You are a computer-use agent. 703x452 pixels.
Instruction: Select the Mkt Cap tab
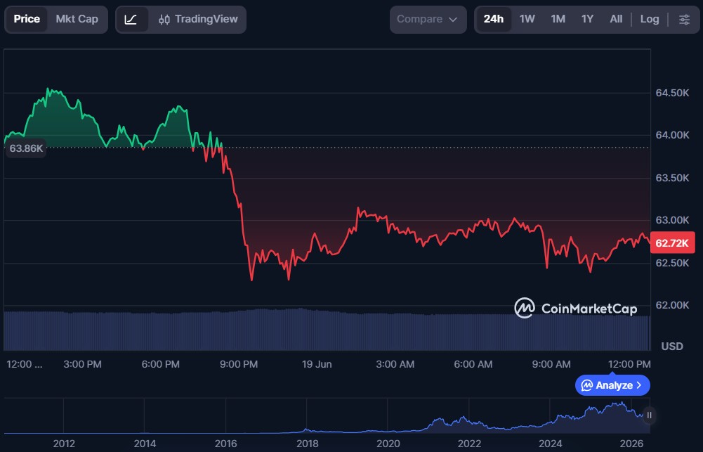click(x=77, y=19)
